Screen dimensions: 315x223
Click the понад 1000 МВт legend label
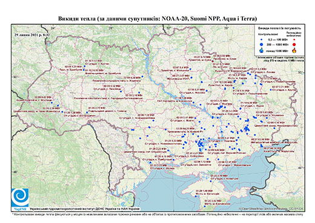click(277, 50)
